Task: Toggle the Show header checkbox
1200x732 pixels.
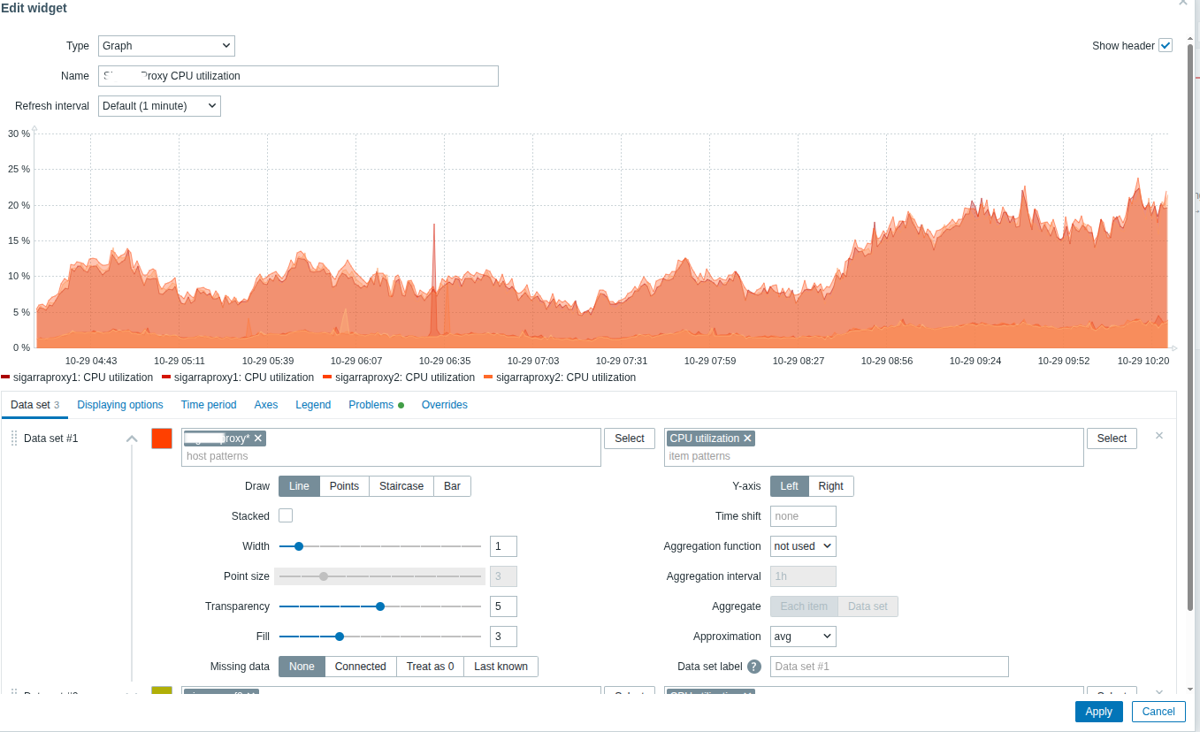Action: pyautogui.click(x=1166, y=46)
